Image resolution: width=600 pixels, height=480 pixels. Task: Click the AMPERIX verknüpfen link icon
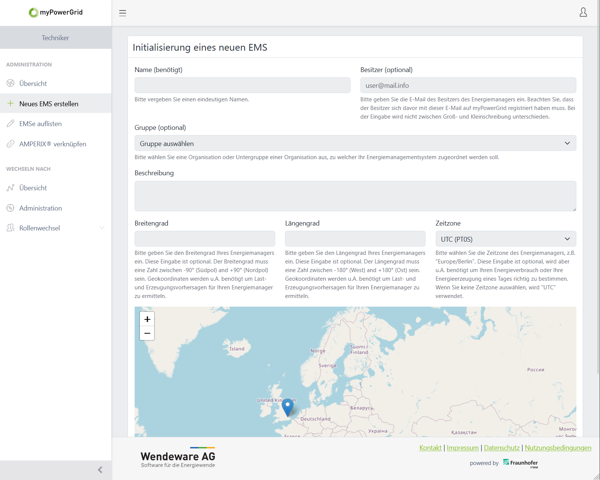[x=10, y=144]
